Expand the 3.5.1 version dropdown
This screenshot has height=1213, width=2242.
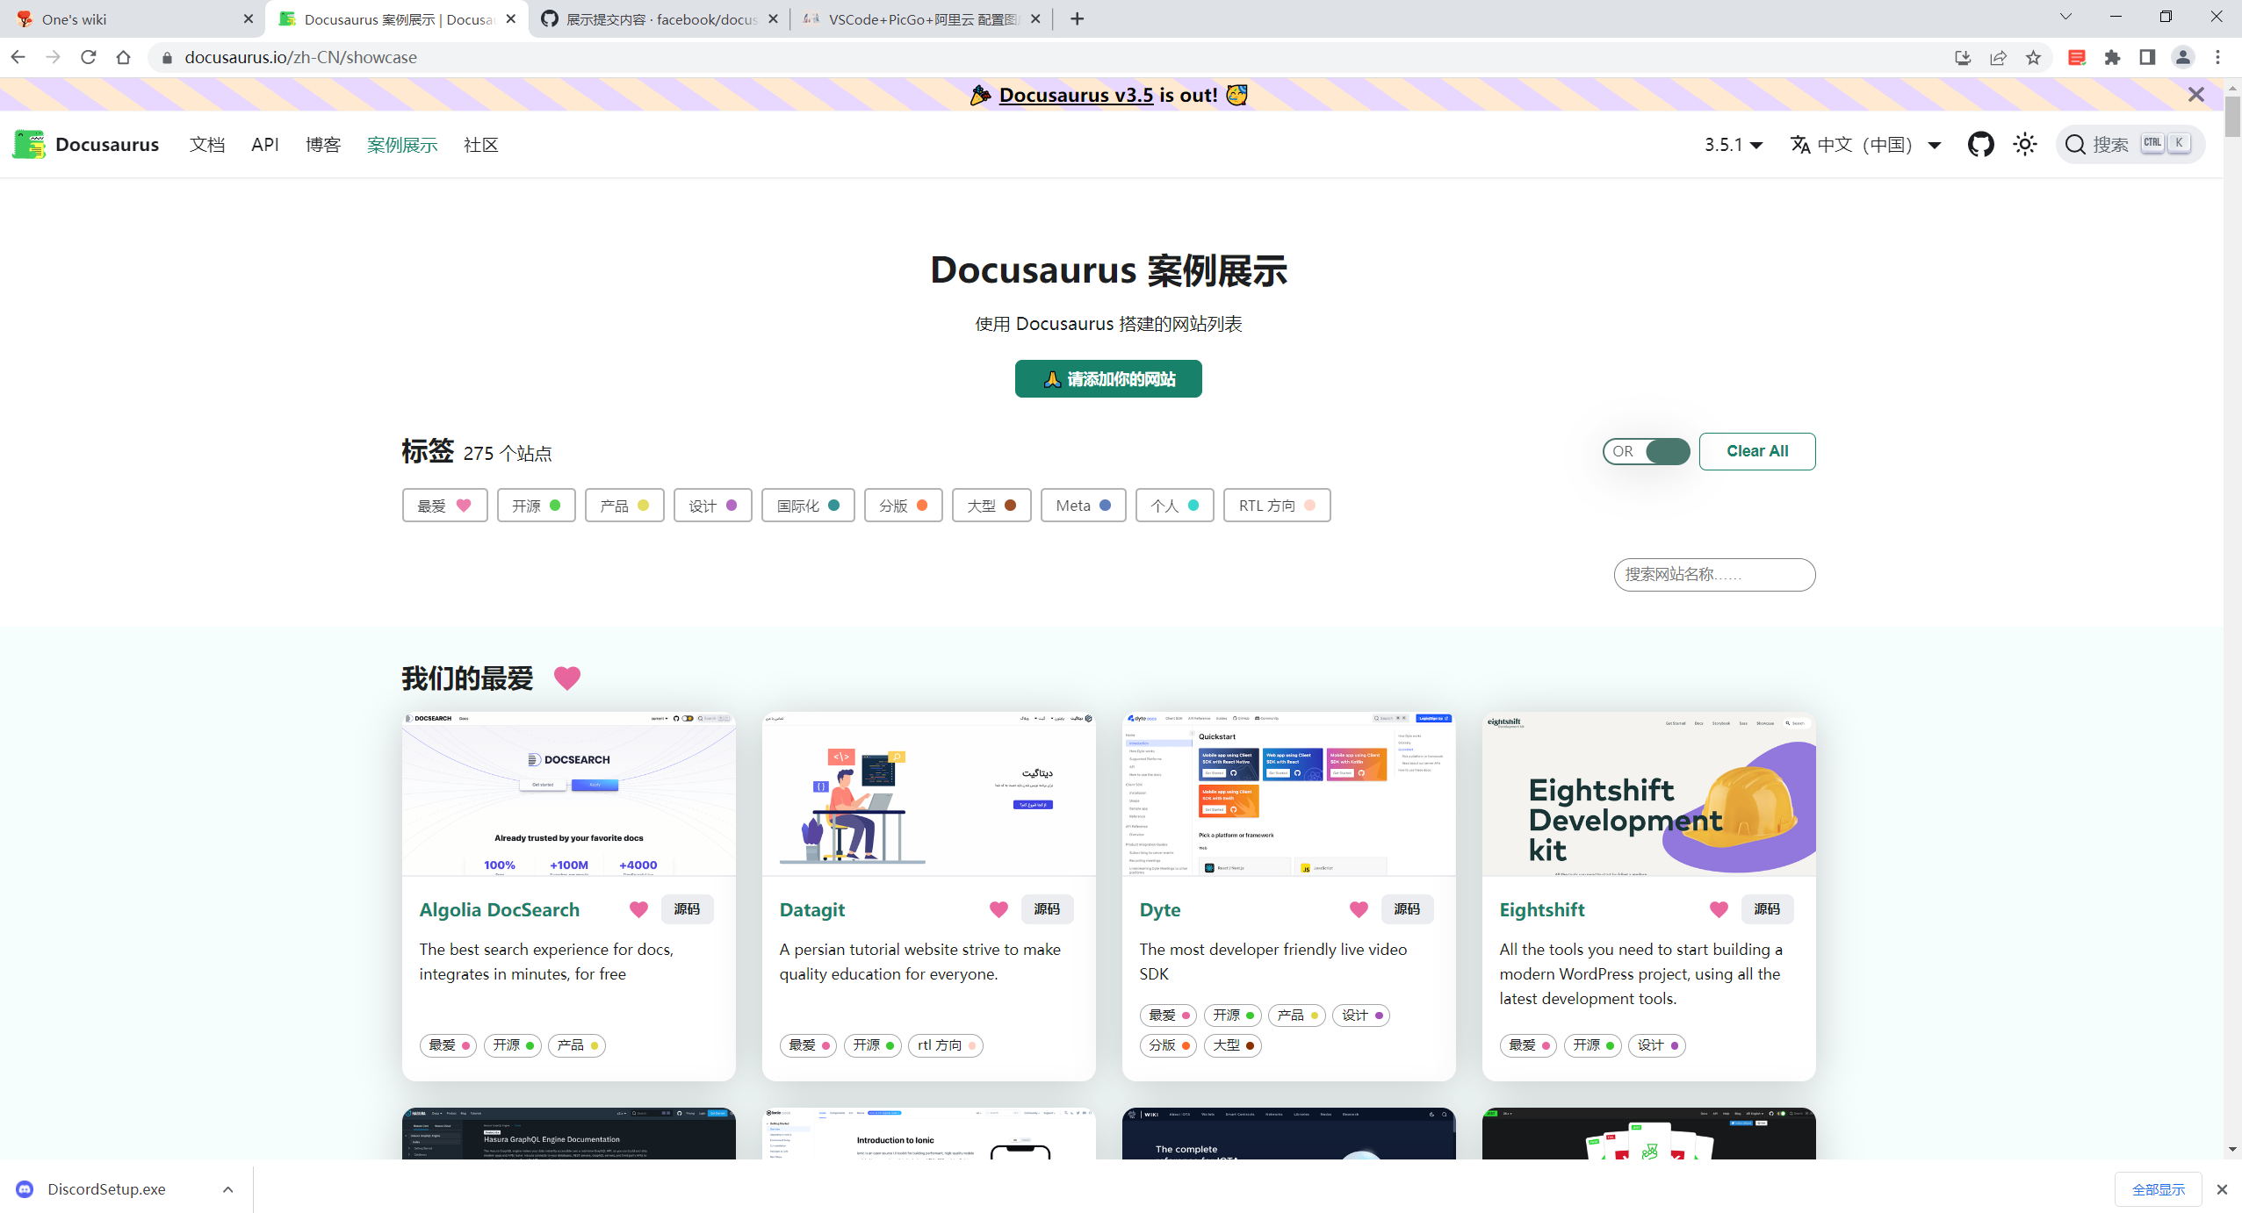point(1734,145)
